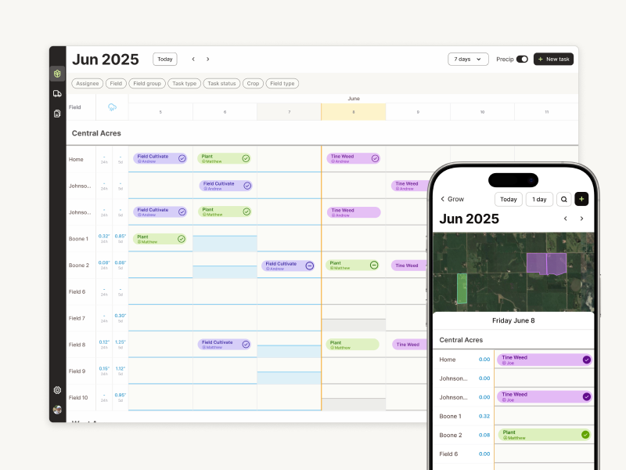
Task: Open the 7 days view dropdown
Action: [x=468, y=59]
